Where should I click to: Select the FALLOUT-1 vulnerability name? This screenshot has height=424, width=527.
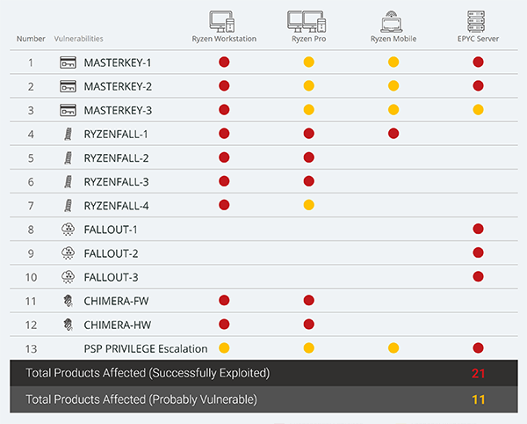111,230
